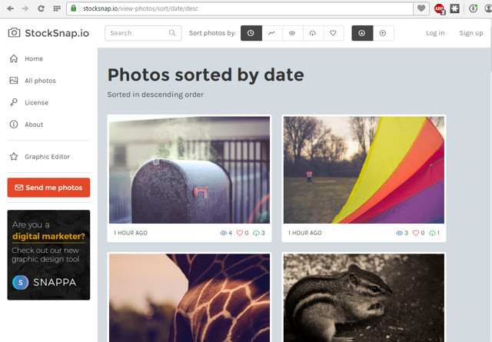Open the giraffe pattern photo thumbnail
The image size is (492, 342).
(190, 297)
